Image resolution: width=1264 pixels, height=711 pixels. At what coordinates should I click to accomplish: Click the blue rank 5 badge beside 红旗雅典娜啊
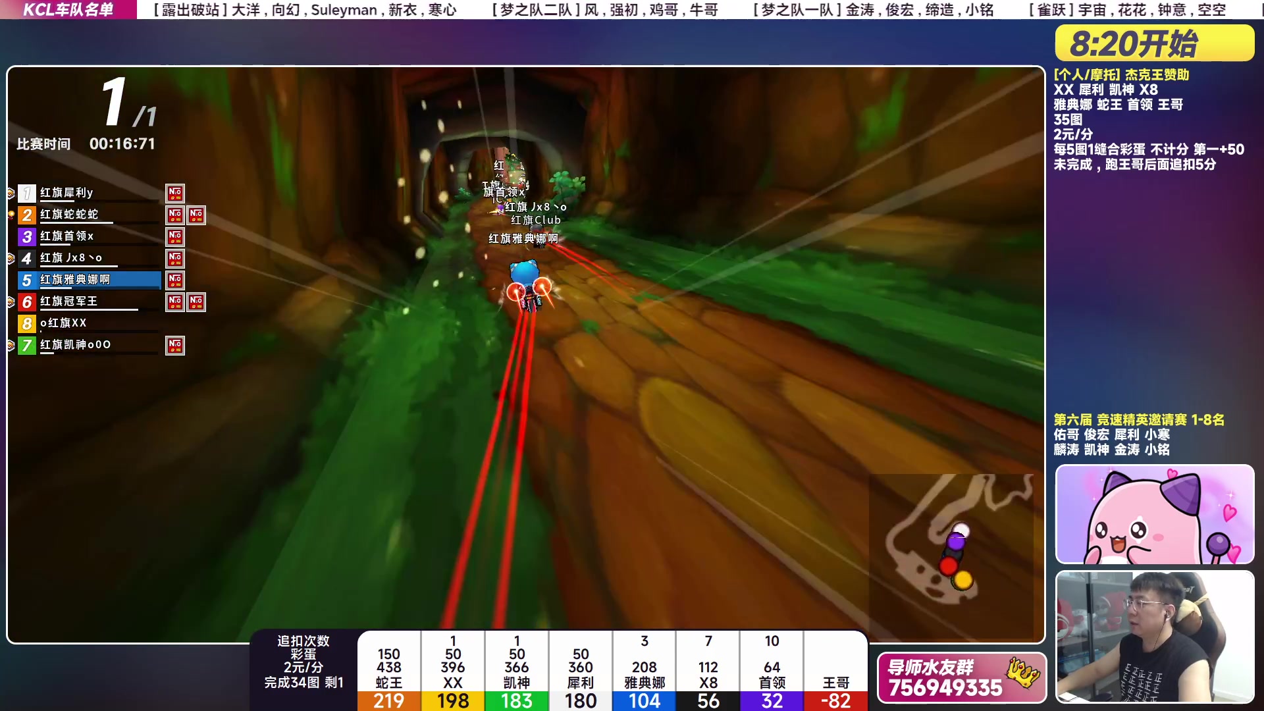26,280
